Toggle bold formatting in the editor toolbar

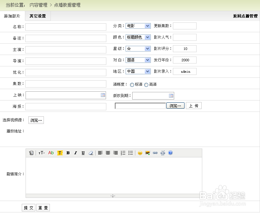point(68,153)
